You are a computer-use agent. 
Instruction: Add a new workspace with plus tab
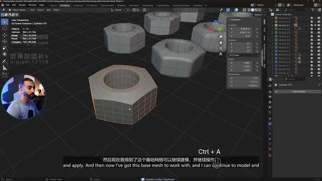pyautogui.click(x=206, y=6)
